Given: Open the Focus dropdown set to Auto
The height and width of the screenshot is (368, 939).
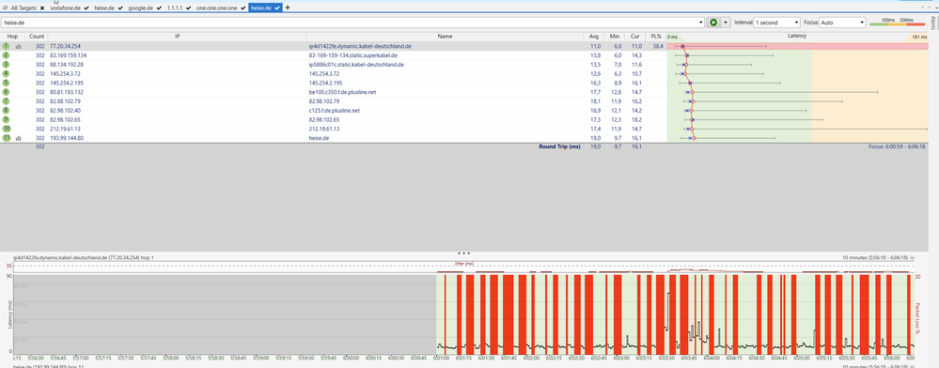Looking at the screenshot, I should 842,23.
